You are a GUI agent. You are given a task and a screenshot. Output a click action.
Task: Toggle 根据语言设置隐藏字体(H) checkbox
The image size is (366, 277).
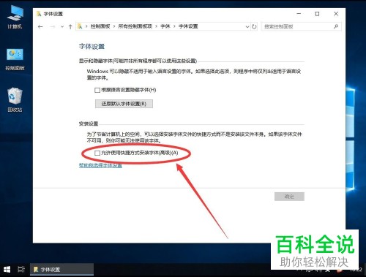coord(97,90)
